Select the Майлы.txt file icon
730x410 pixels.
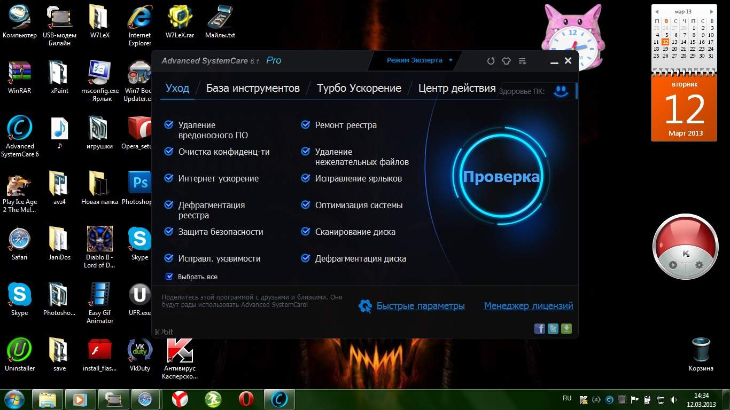click(x=220, y=22)
